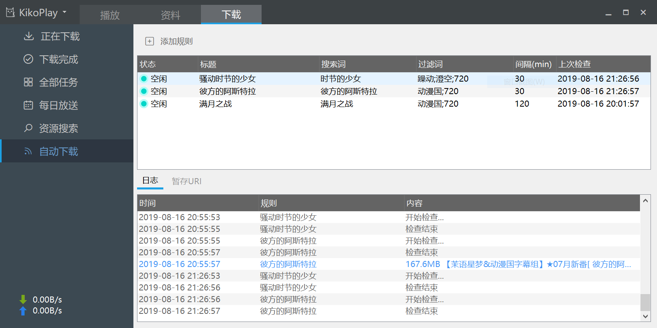Screen dimensions: 657x328
Task: Switch to the 日志 tab
Action: pyautogui.click(x=150, y=181)
